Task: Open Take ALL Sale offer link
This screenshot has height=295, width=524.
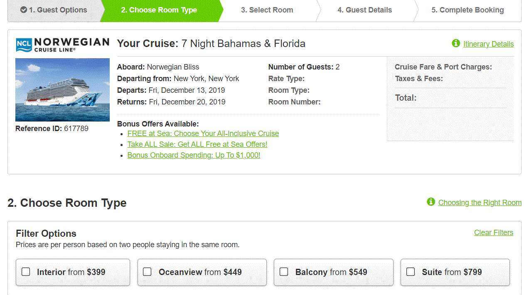Action: click(x=197, y=144)
